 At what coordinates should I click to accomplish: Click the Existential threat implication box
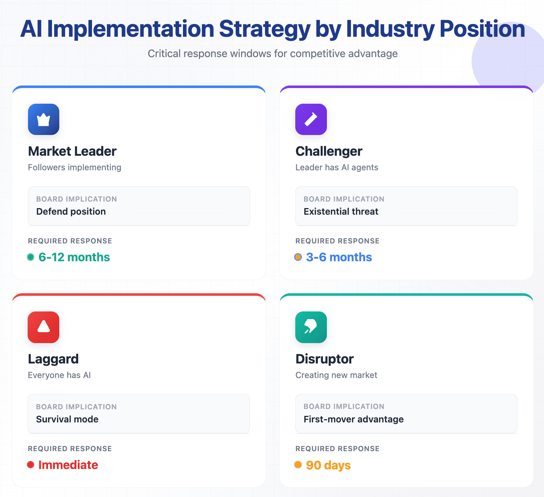406,206
